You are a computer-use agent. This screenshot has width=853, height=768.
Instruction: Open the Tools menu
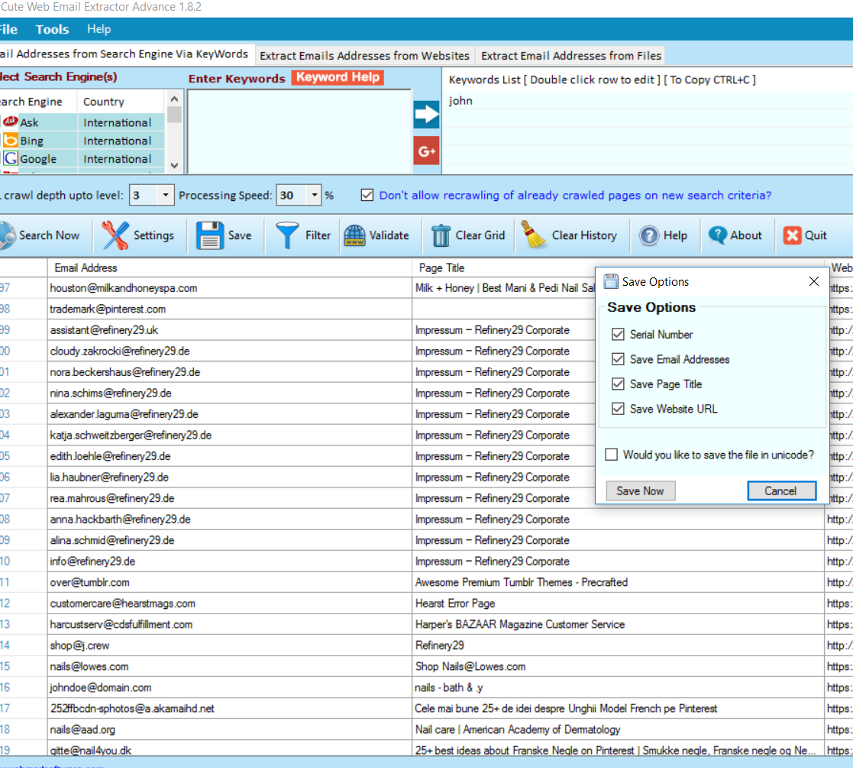coord(51,29)
